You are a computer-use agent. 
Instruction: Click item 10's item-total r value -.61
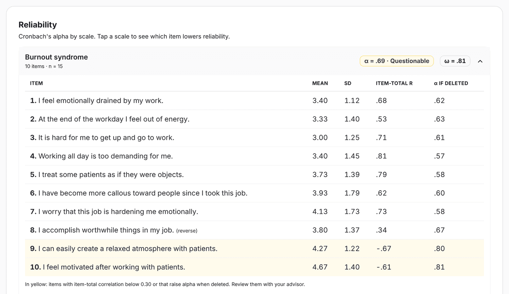click(383, 267)
